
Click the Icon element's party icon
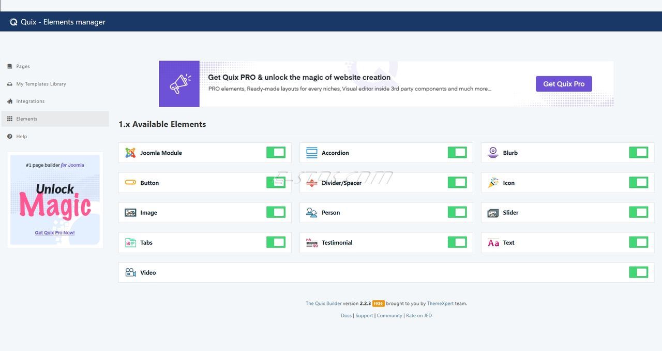pos(493,183)
